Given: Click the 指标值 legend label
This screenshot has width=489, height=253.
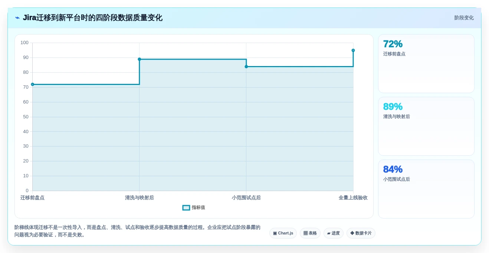Looking at the screenshot, I should [198, 208].
